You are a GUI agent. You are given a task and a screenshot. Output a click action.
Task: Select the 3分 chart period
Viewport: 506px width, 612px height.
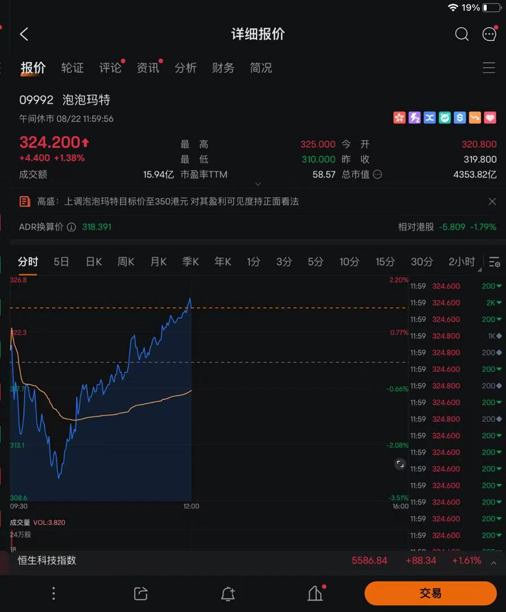[x=284, y=262]
